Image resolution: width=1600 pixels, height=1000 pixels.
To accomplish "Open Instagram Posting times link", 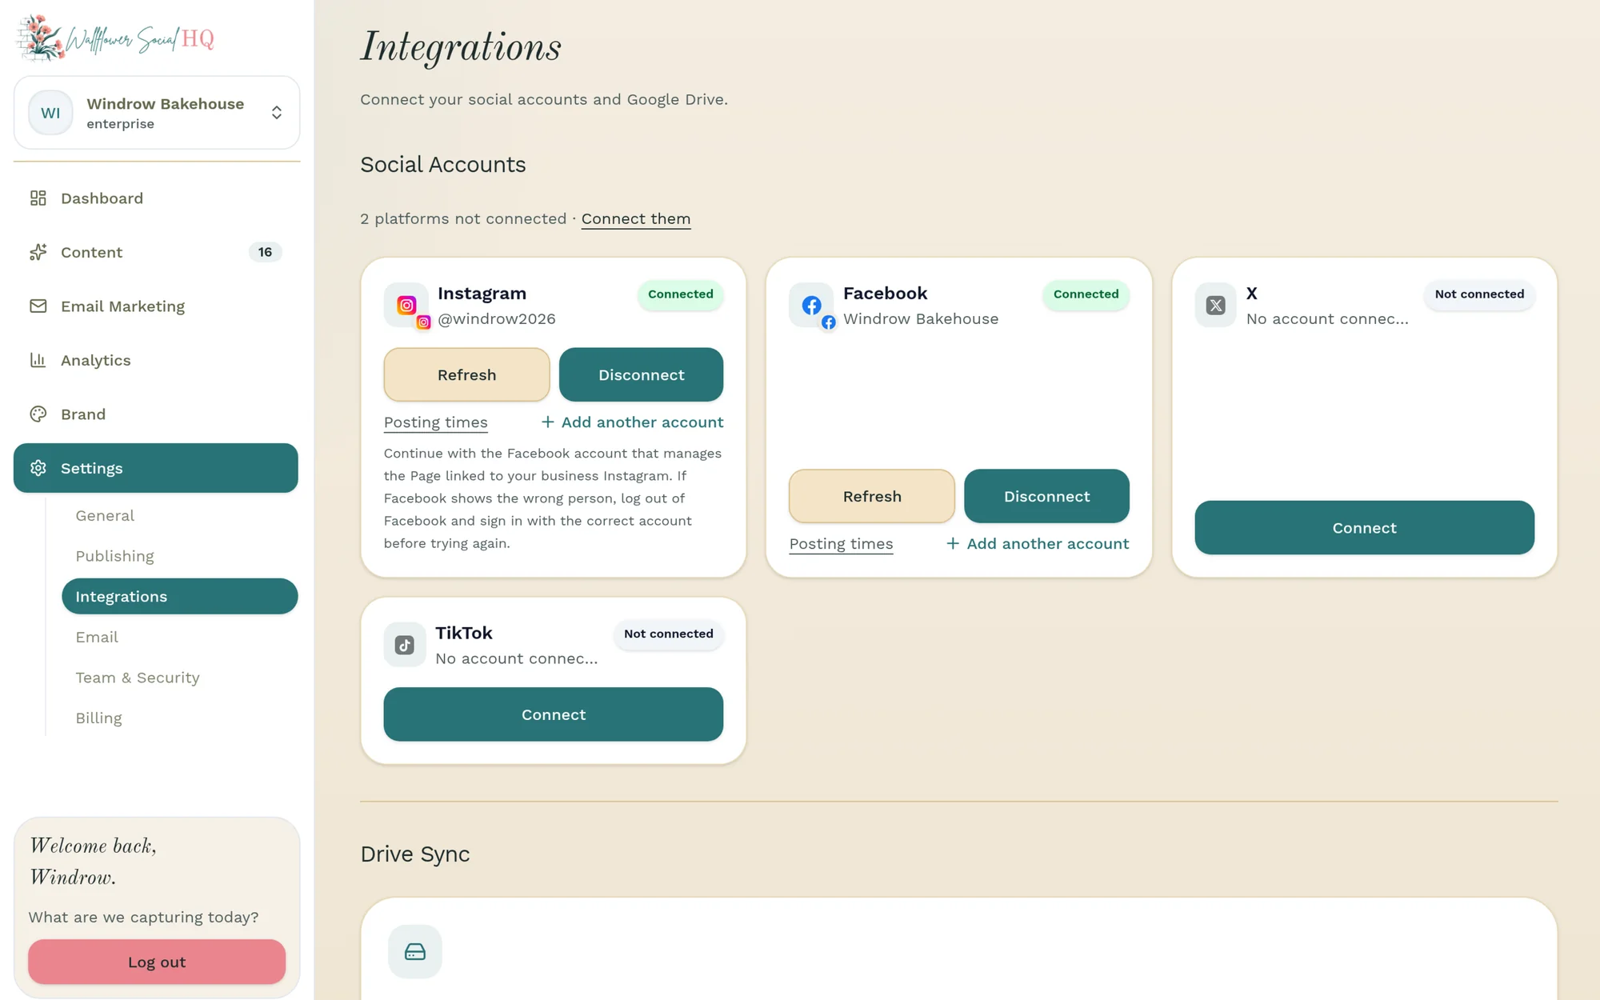I will (435, 422).
